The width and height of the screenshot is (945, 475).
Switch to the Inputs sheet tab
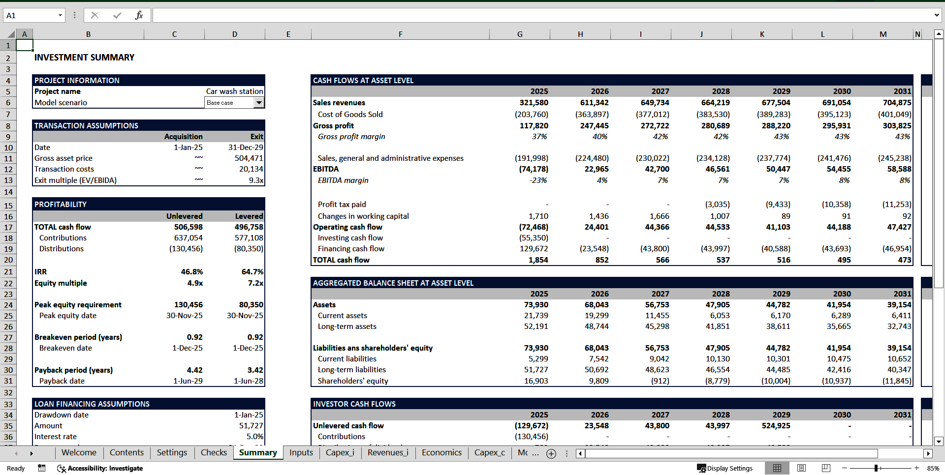[x=301, y=453]
